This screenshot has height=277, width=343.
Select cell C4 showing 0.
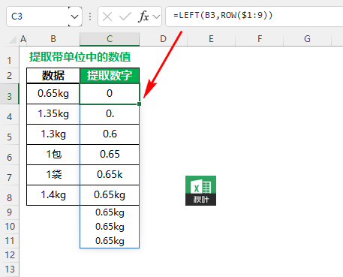[110, 114]
